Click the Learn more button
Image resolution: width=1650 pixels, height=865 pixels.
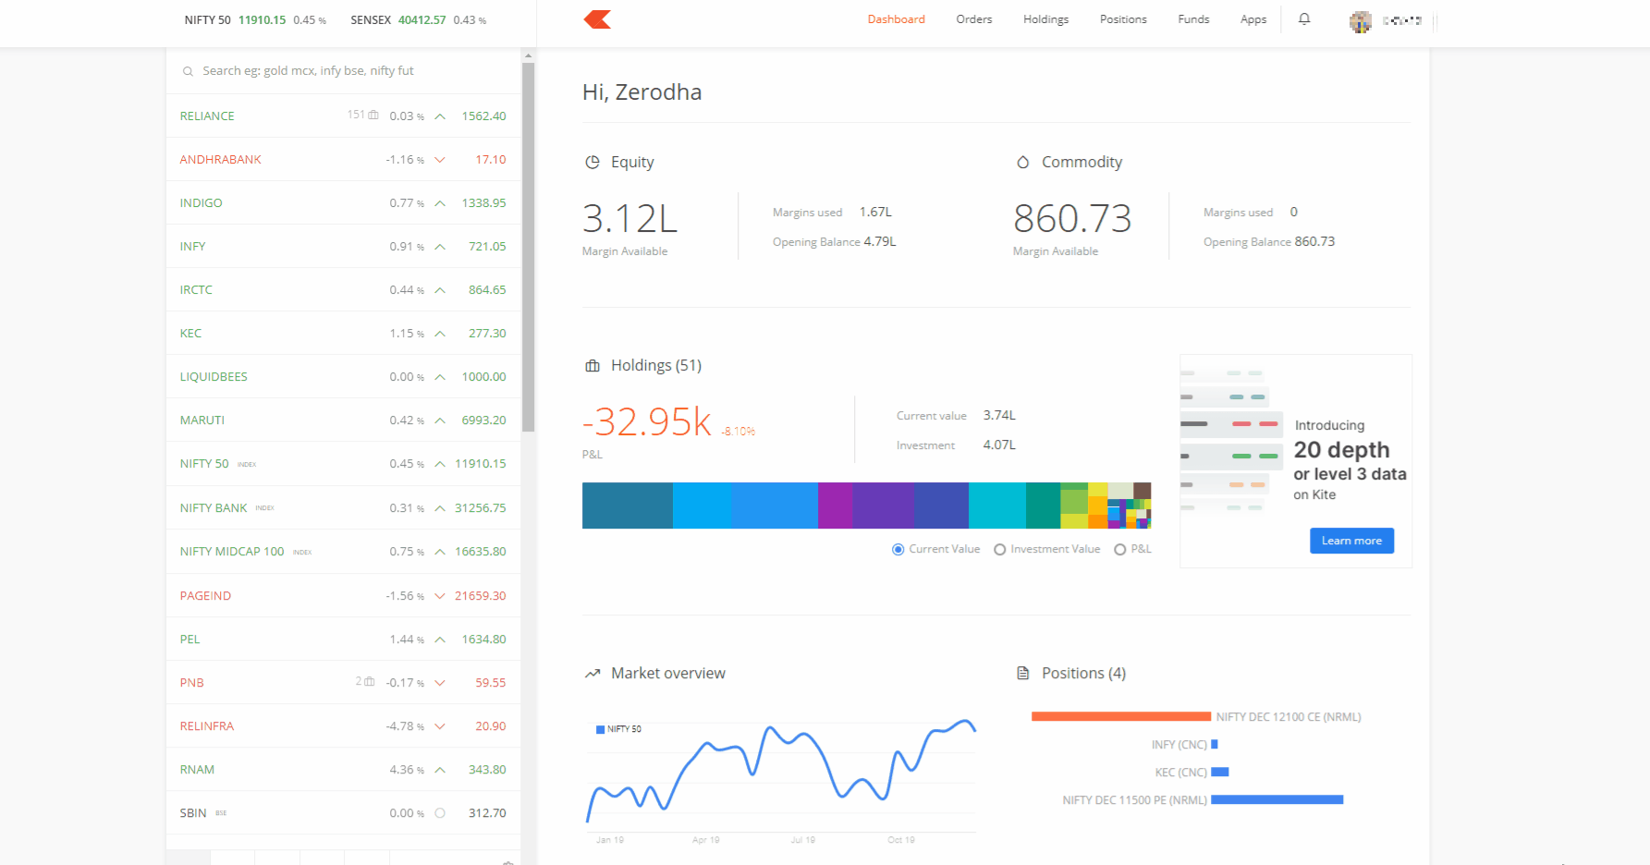click(1351, 541)
